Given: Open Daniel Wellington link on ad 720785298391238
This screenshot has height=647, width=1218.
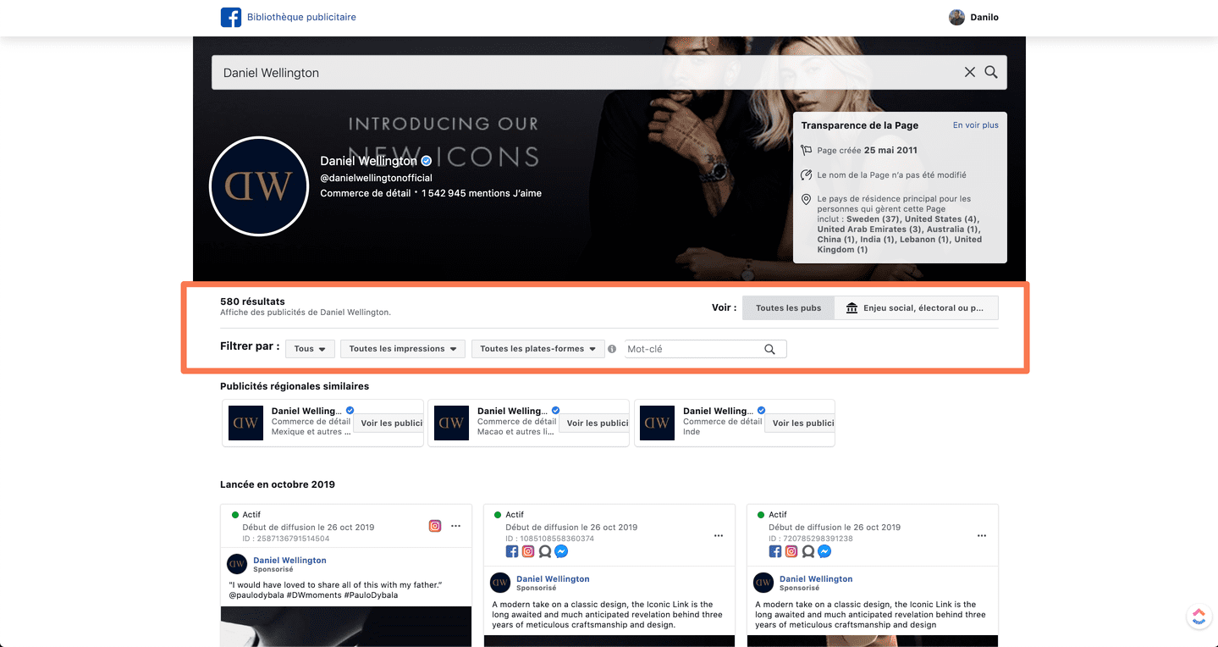Looking at the screenshot, I should pyautogui.click(x=816, y=578).
